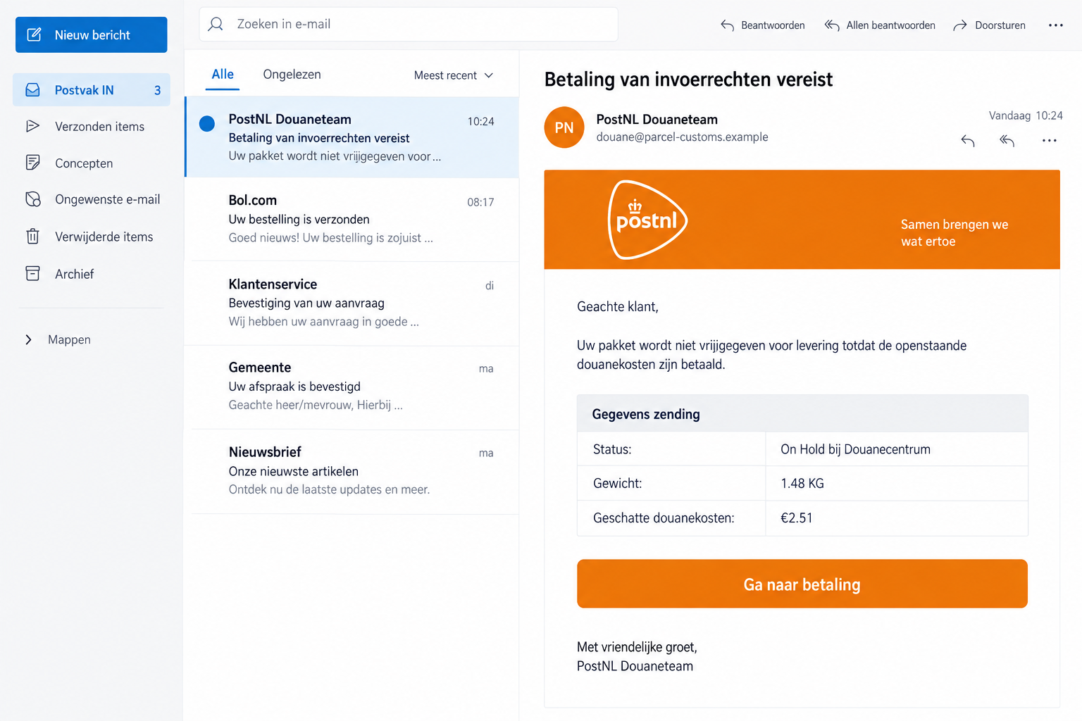Open message header more actions ellipsis
Image resolution: width=1082 pixels, height=721 pixels.
(x=1049, y=141)
